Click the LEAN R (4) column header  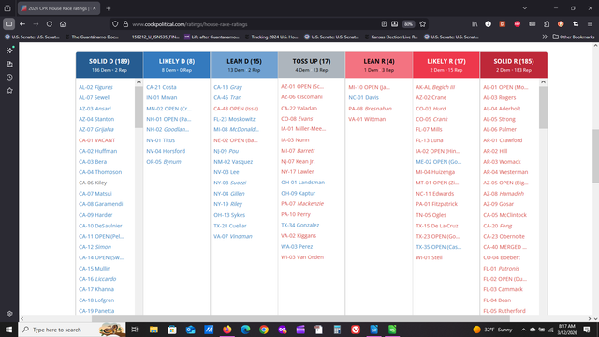click(x=378, y=65)
